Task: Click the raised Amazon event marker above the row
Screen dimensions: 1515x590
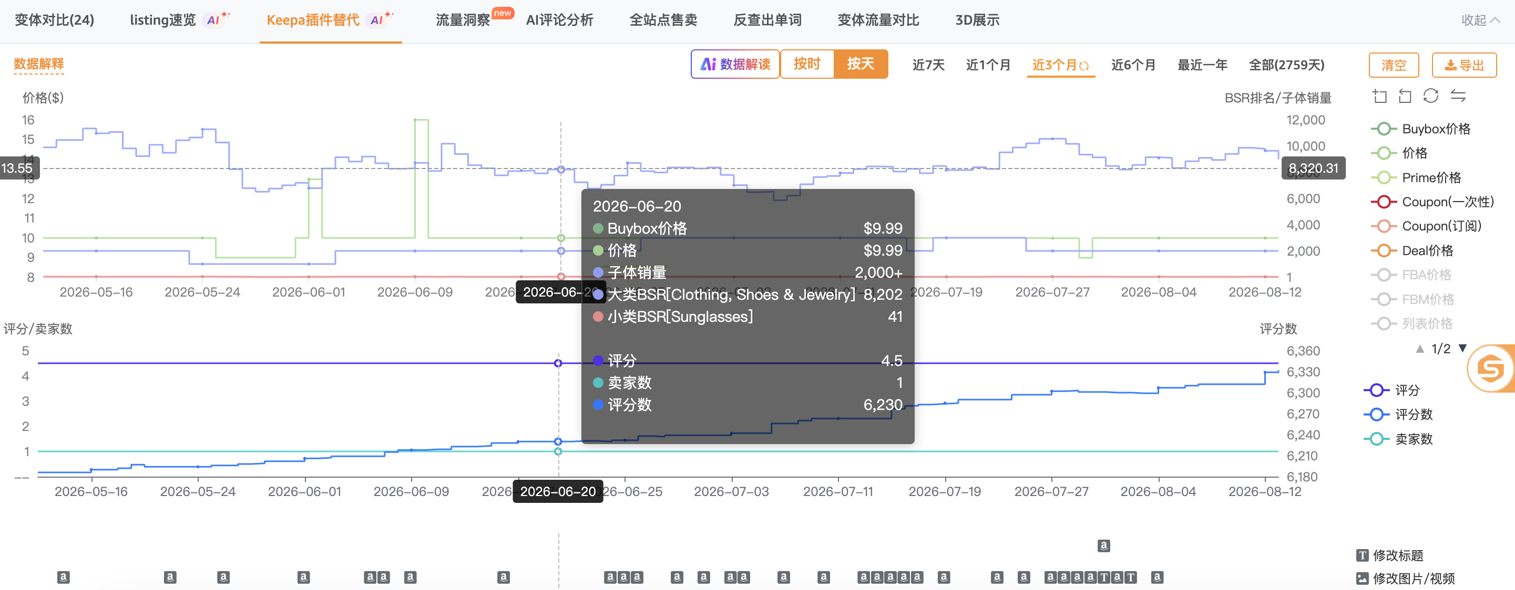Action: [x=1104, y=545]
